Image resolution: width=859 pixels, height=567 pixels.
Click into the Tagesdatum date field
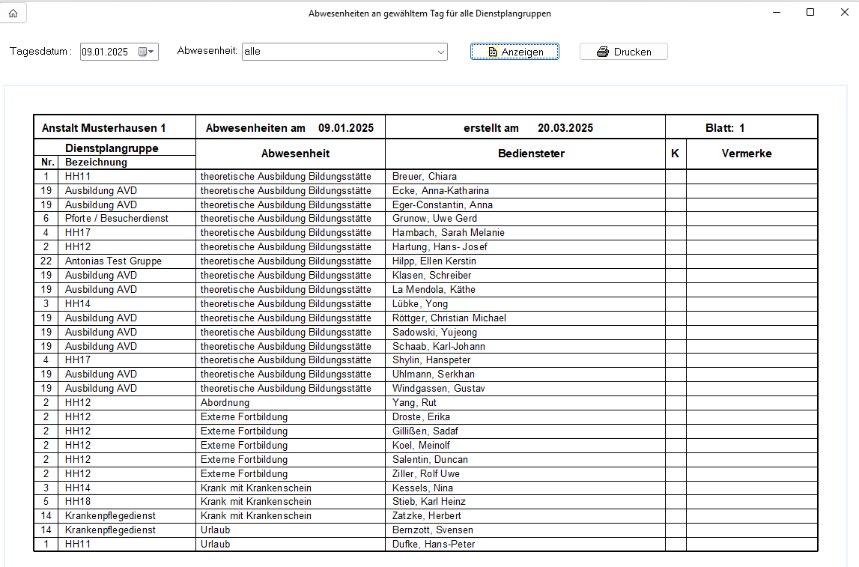(106, 52)
